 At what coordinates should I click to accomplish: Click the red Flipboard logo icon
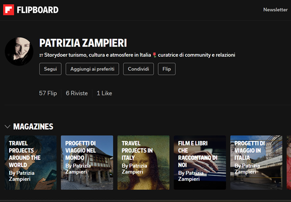[x=9, y=10]
